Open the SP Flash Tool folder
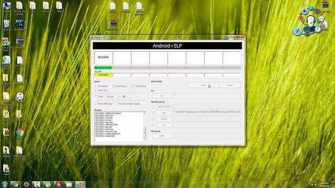Viewport: 335px width, 188px height. coord(19,7)
